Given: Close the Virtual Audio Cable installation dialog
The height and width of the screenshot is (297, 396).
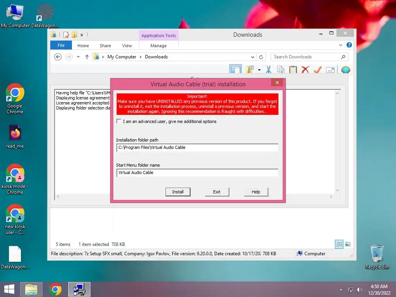Looking at the screenshot, I should tap(277, 83).
